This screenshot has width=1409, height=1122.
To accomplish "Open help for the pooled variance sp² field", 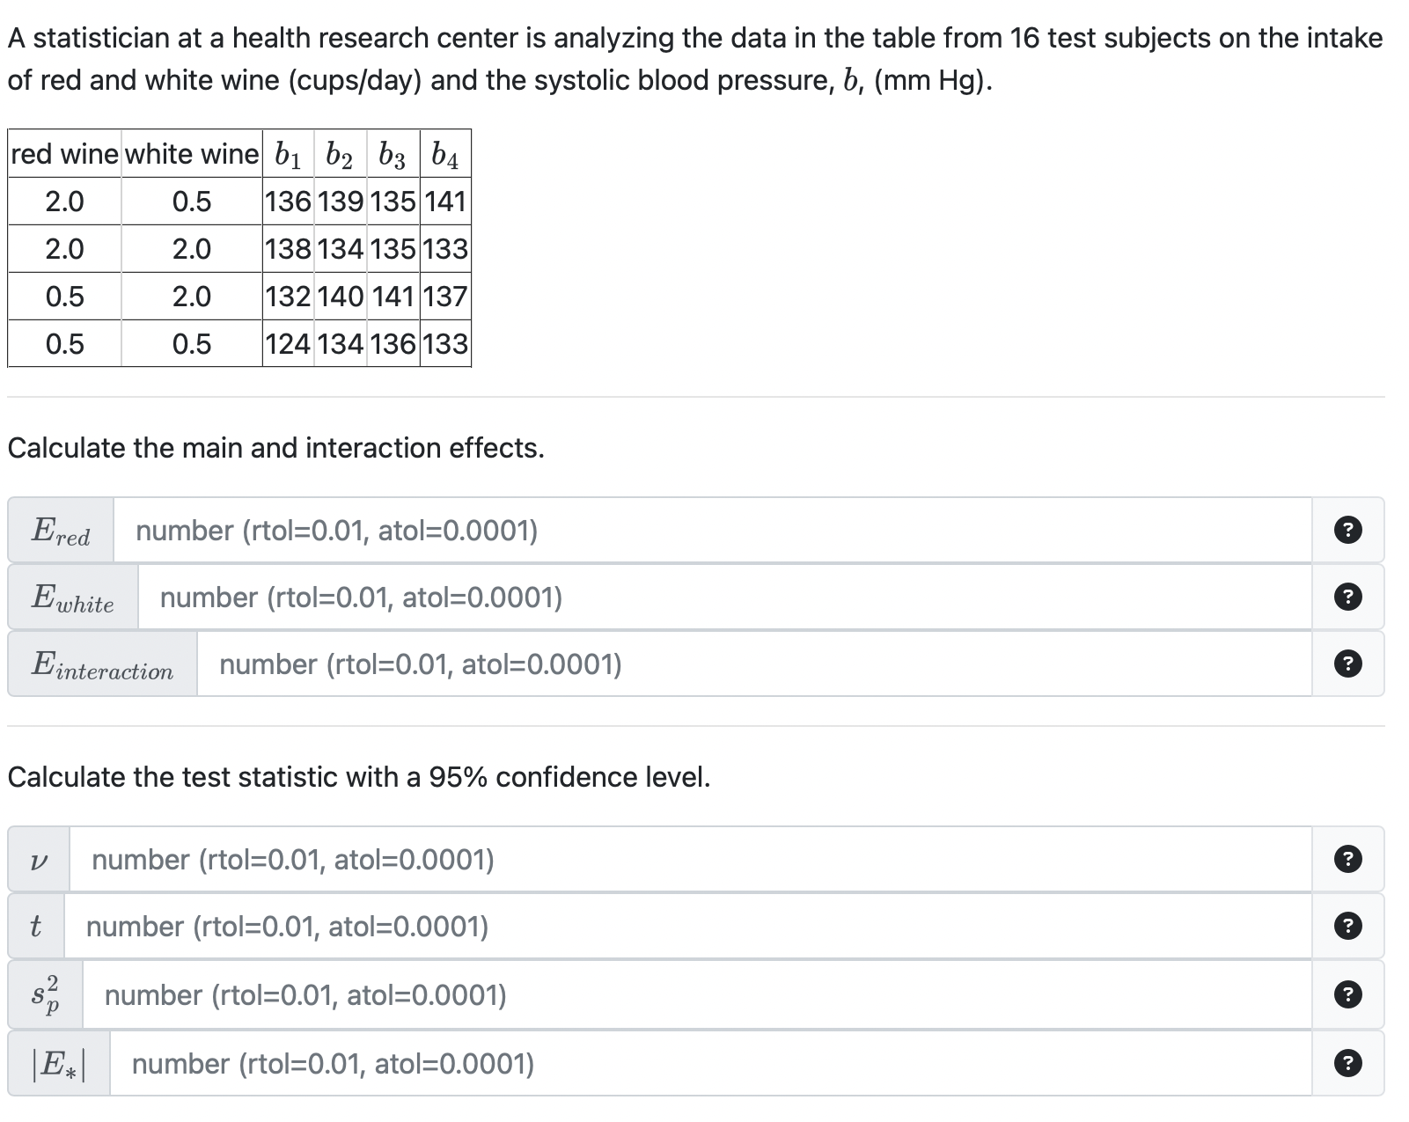I will (x=1348, y=995).
